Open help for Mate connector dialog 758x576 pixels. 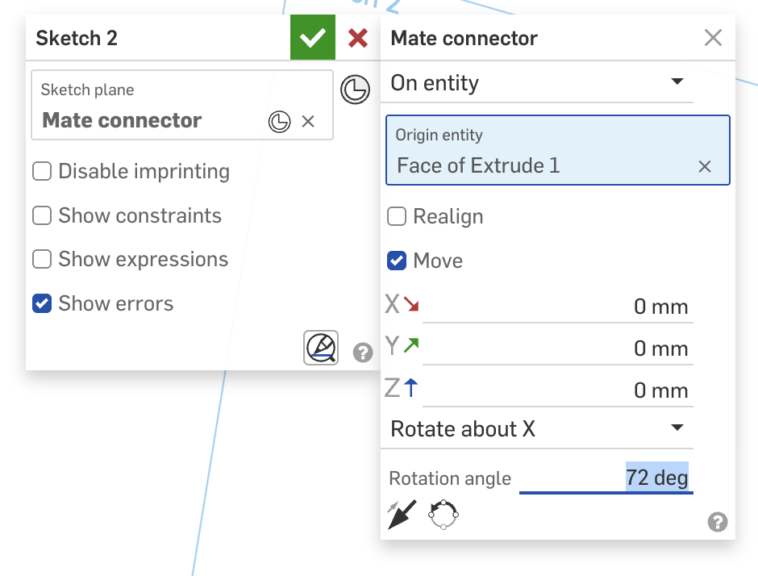pos(718,522)
